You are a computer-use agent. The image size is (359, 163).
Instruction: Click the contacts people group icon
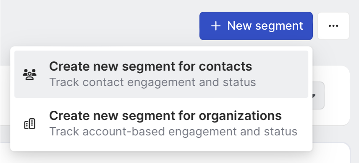[29, 74]
